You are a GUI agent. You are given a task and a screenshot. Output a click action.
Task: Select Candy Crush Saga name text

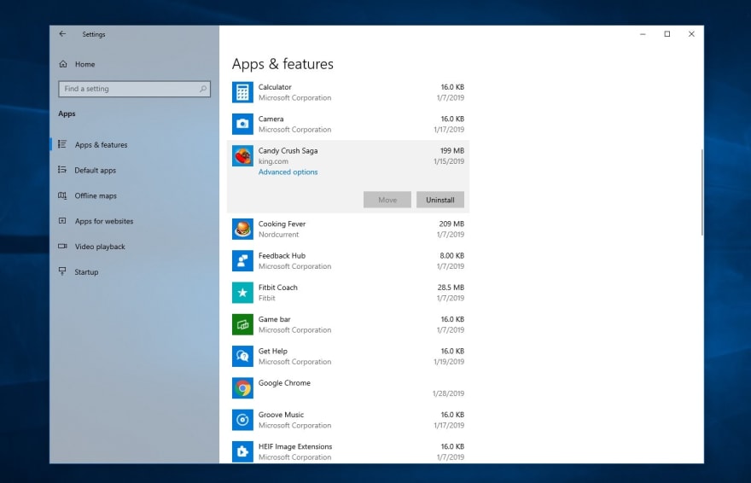pos(288,151)
